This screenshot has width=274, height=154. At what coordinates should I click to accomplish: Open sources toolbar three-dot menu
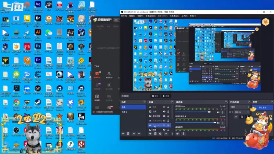(172, 134)
